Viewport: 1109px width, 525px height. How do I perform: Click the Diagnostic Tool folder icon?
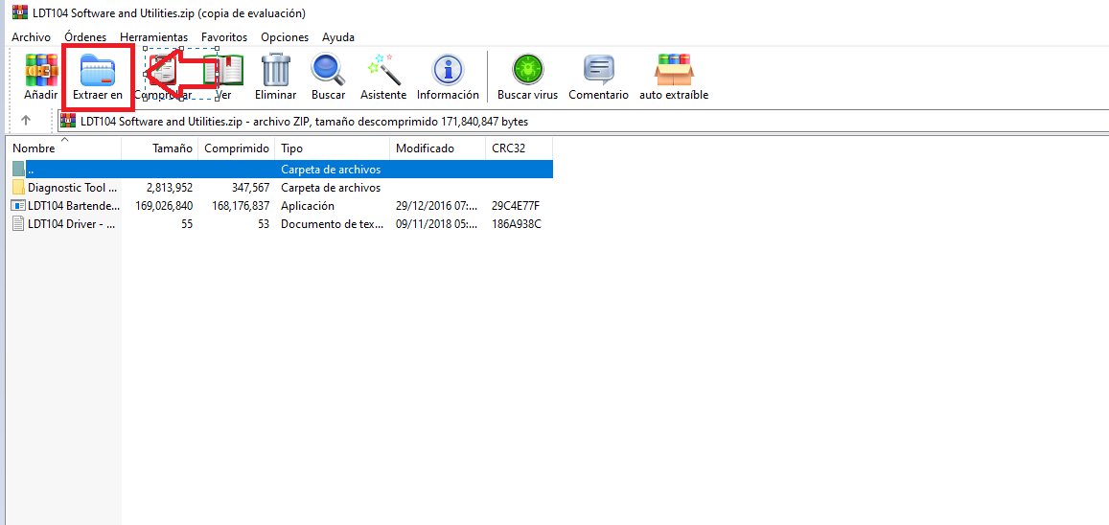18,188
